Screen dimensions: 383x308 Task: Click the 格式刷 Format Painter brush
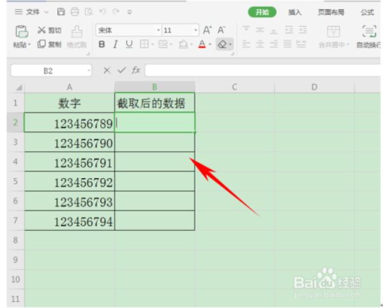point(77,32)
